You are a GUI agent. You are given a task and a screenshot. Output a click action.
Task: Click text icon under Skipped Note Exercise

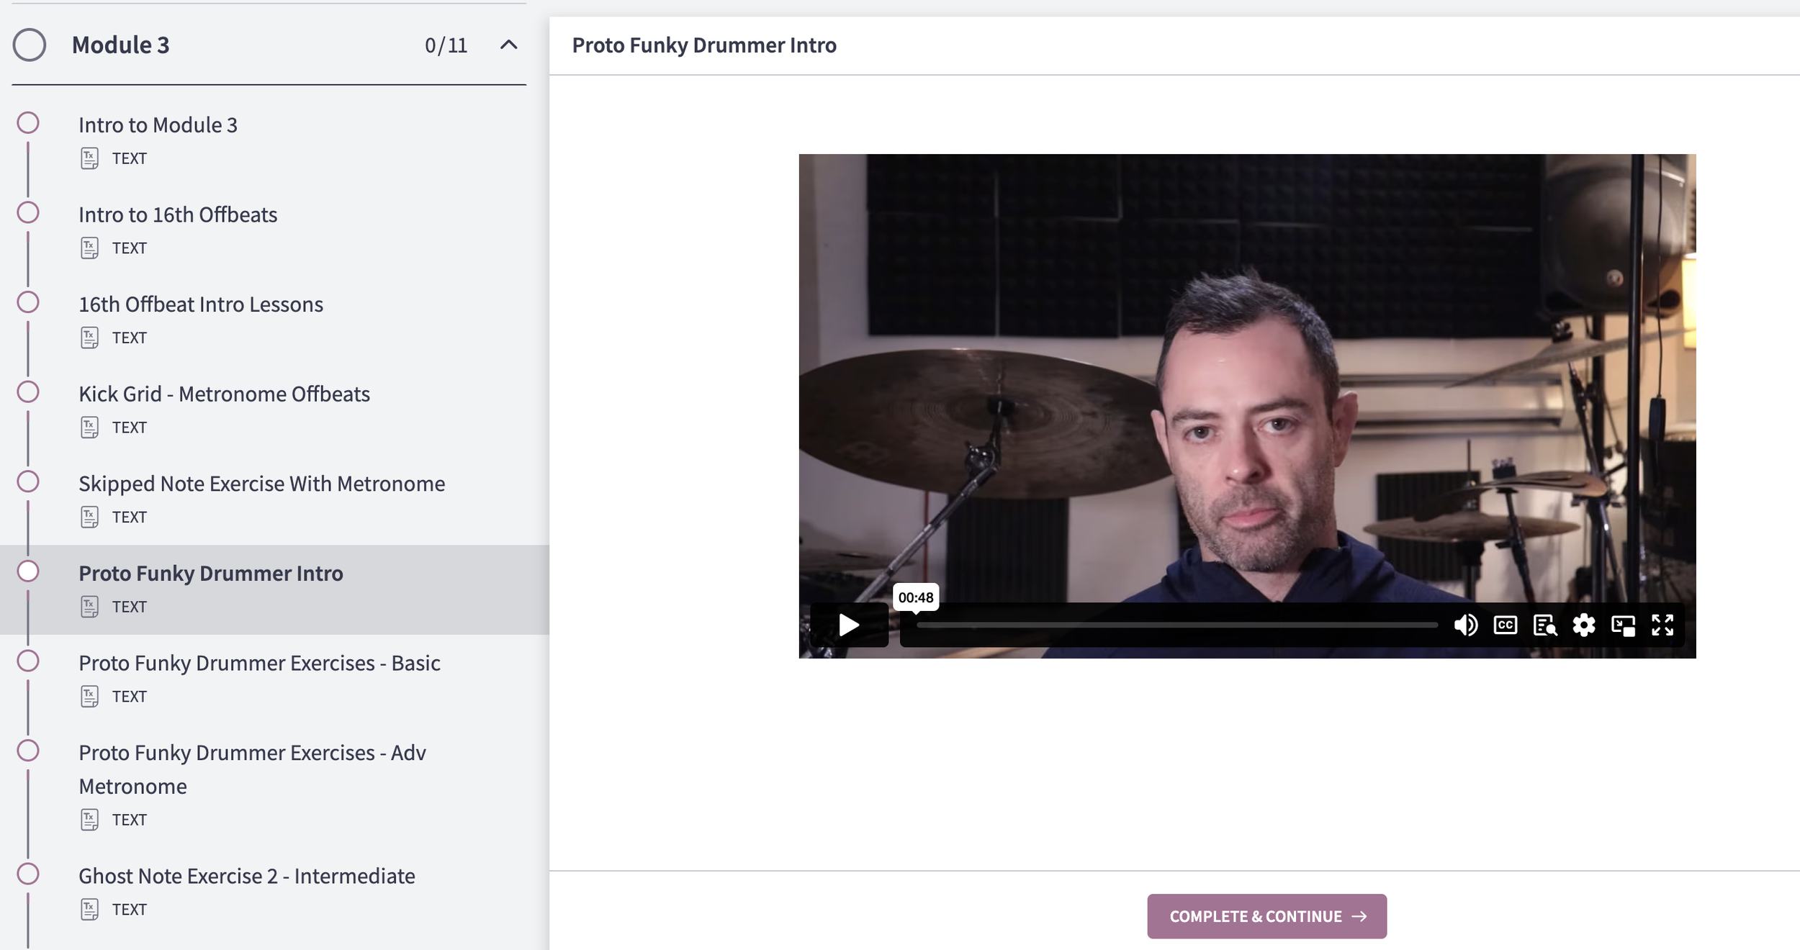89,517
